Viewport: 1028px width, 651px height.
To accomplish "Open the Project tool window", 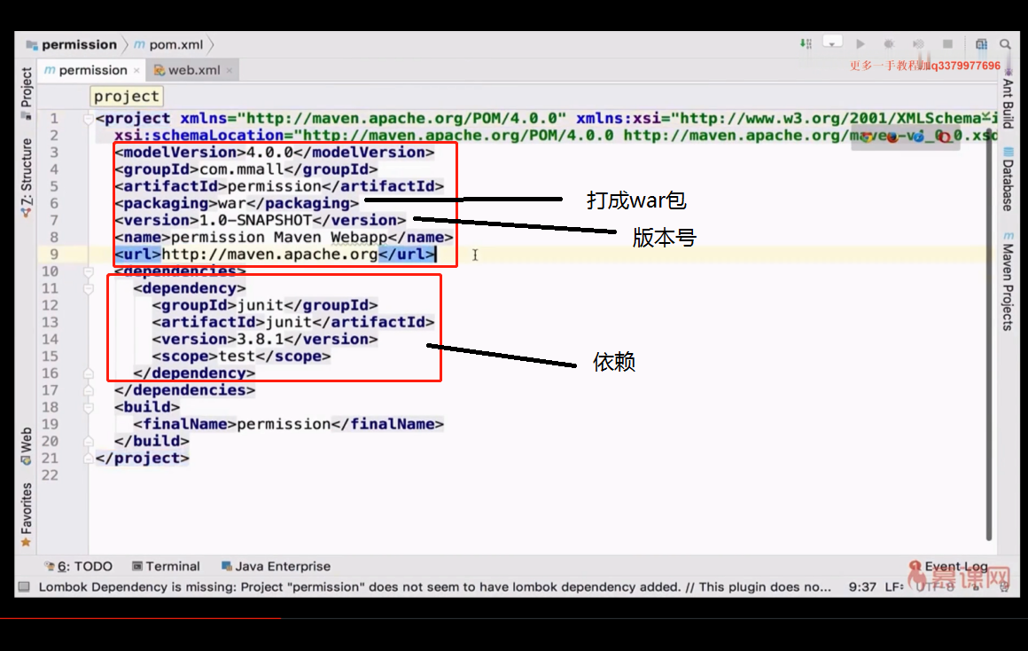I will point(27,92).
